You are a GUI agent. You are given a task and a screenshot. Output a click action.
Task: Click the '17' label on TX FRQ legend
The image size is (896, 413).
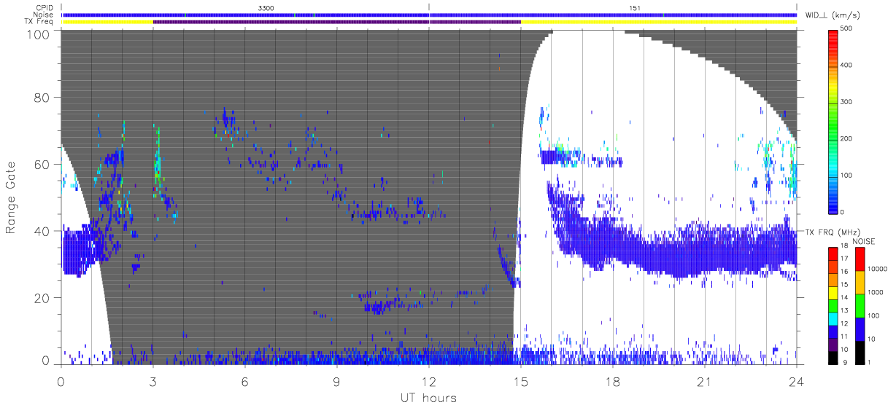pyautogui.click(x=846, y=259)
